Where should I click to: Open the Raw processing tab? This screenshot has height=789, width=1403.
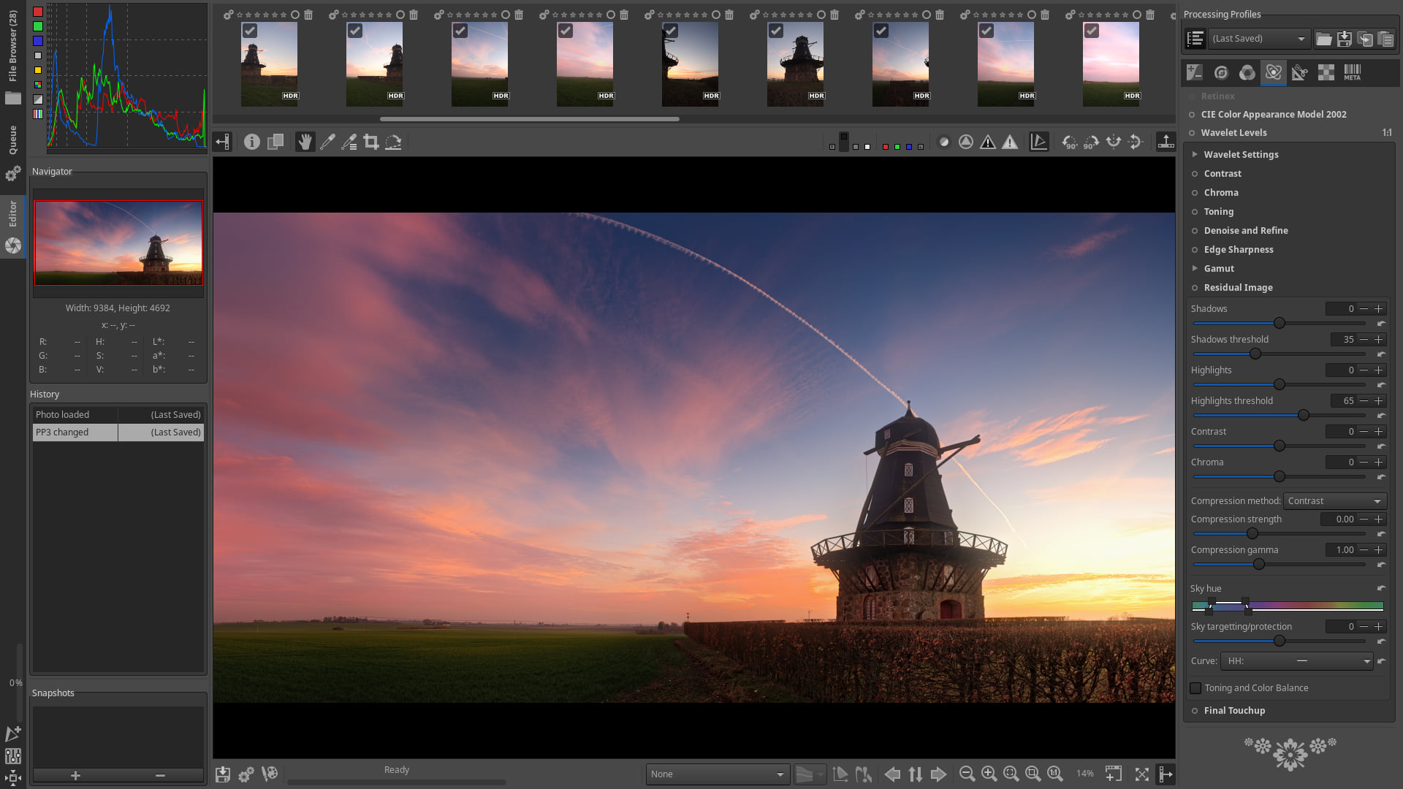1325,72
